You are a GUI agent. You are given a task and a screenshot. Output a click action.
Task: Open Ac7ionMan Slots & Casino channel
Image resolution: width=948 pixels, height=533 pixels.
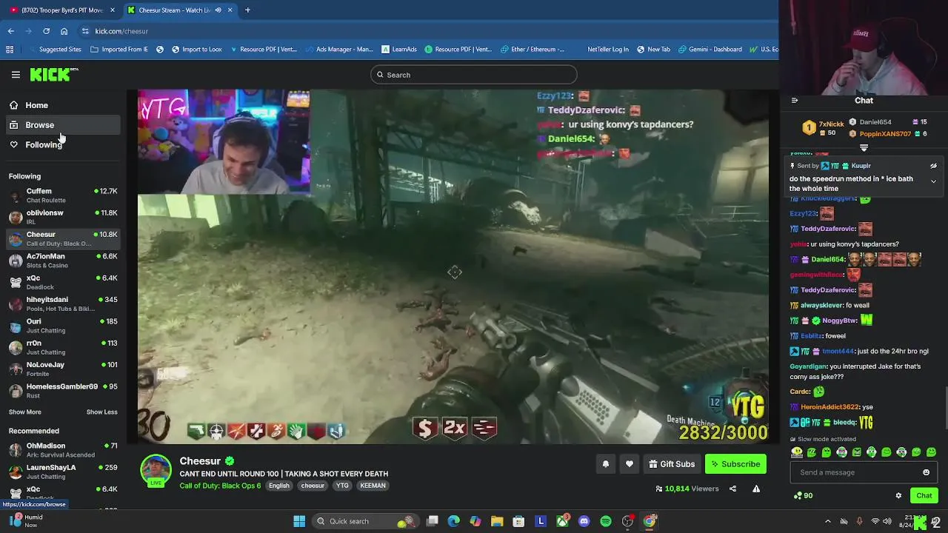coord(63,261)
